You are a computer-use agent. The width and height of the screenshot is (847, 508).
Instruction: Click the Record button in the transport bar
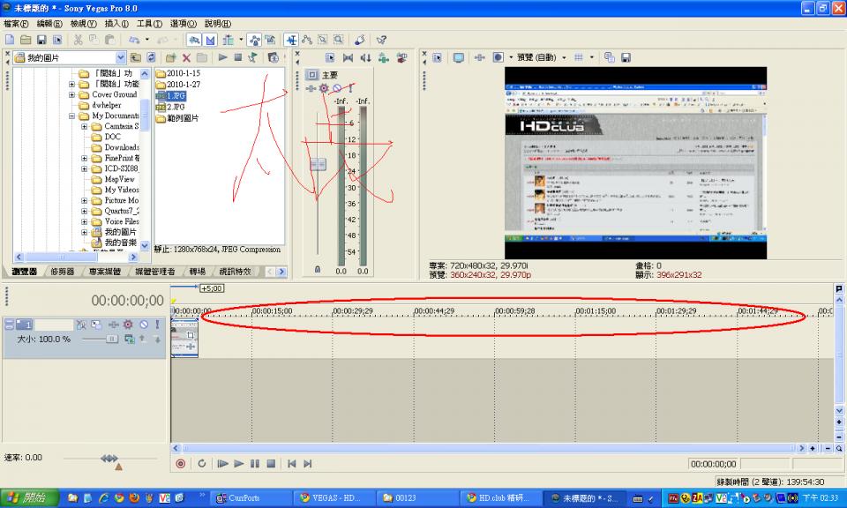(x=180, y=463)
